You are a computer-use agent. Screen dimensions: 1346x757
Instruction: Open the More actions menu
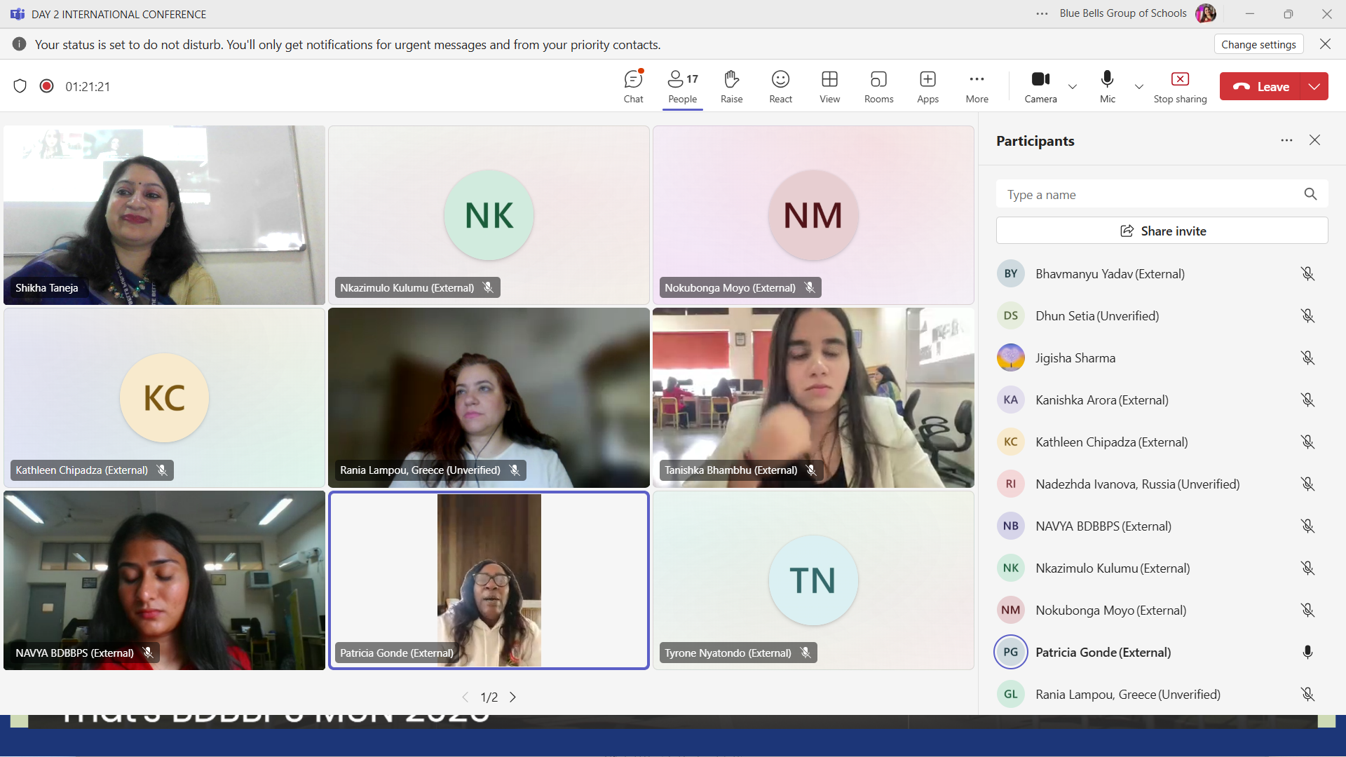point(977,86)
